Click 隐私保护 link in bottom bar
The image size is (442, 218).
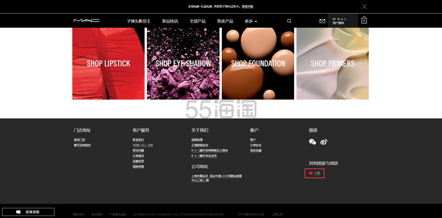tap(79, 214)
